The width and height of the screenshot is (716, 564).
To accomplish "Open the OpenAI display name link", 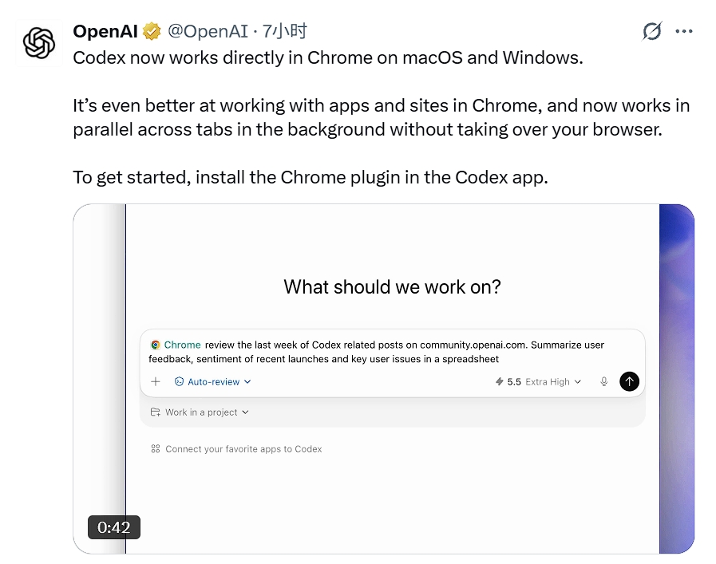I will [x=105, y=31].
